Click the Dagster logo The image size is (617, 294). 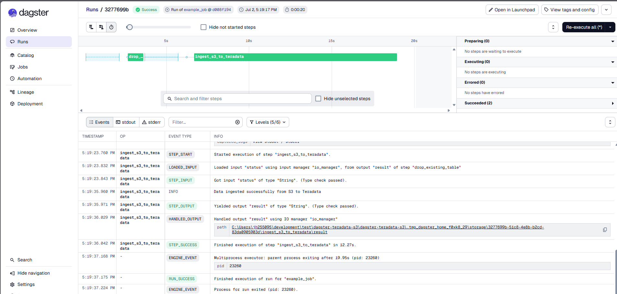pyautogui.click(x=28, y=13)
